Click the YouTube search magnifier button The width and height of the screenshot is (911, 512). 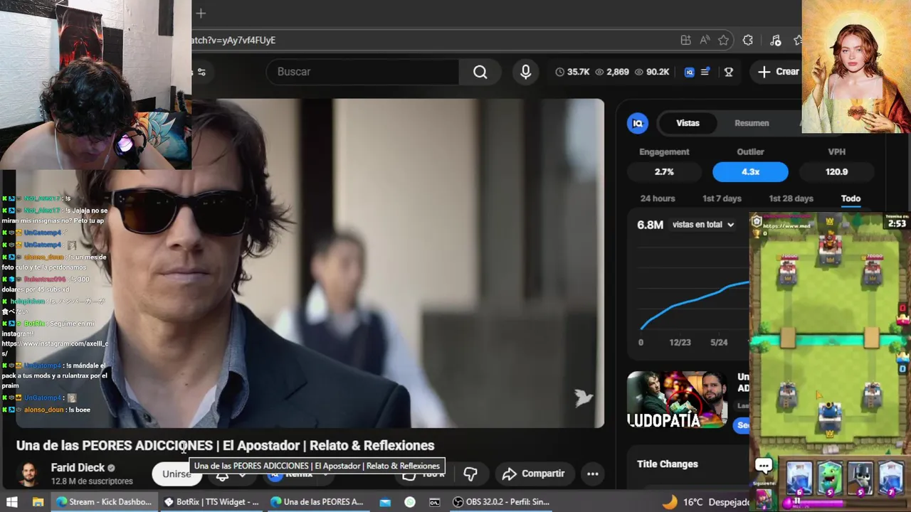480,72
